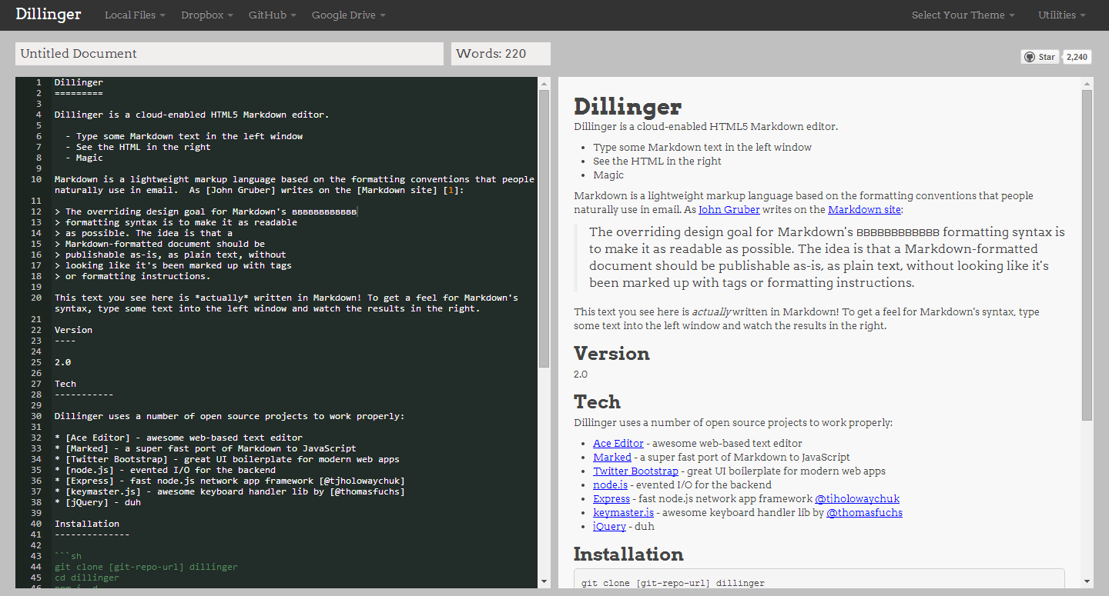The width and height of the screenshot is (1109, 596).
Task: Click the editor scrollbar up arrow
Action: point(544,84)
